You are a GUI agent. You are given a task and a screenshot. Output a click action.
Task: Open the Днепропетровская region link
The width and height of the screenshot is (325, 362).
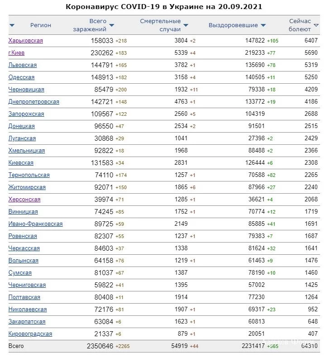(33, 102)
